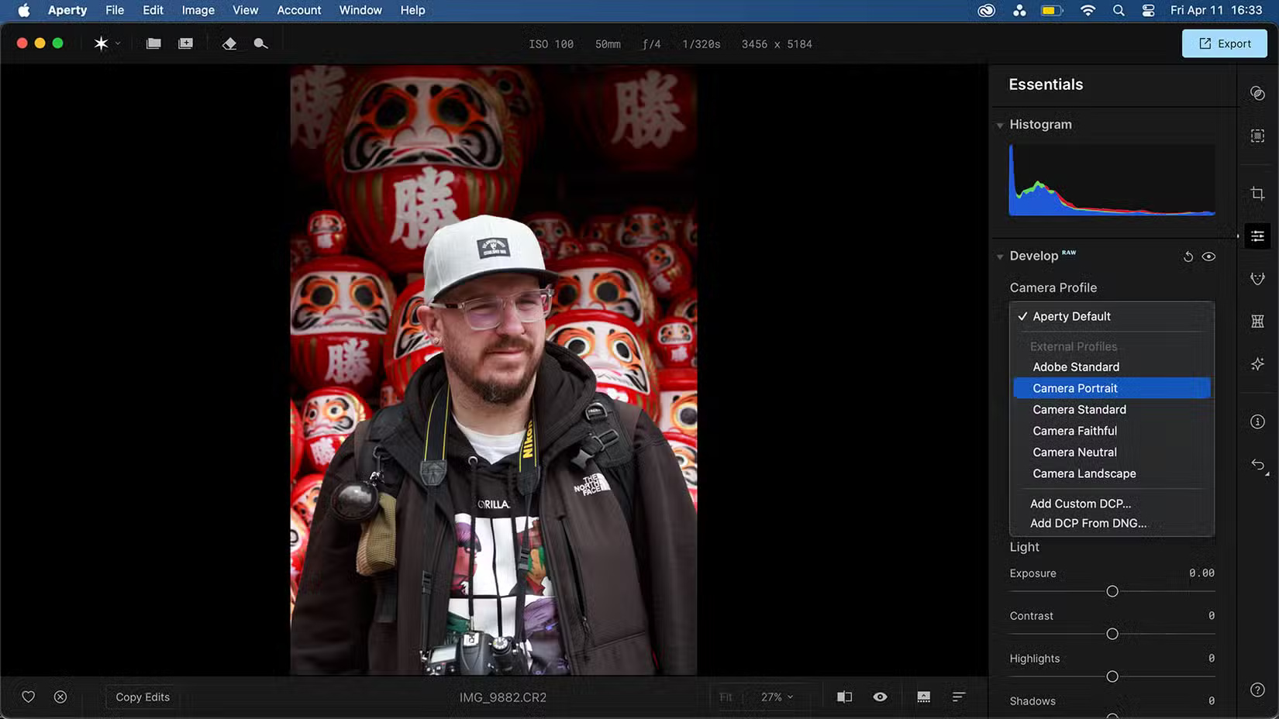This screenshot has height=719, width=1279.
Task: Open the Crop tool in the sidebar
Action: (1257, 194)
